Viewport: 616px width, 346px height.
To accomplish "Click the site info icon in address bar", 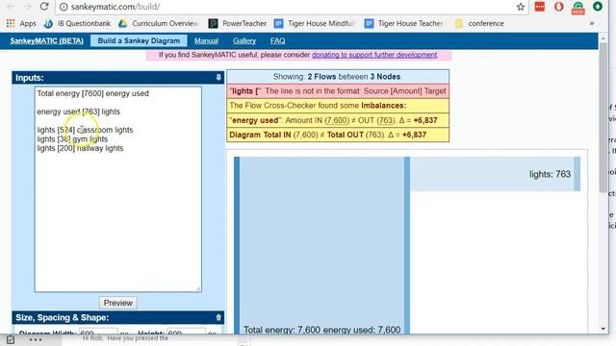I will [64, 7].
